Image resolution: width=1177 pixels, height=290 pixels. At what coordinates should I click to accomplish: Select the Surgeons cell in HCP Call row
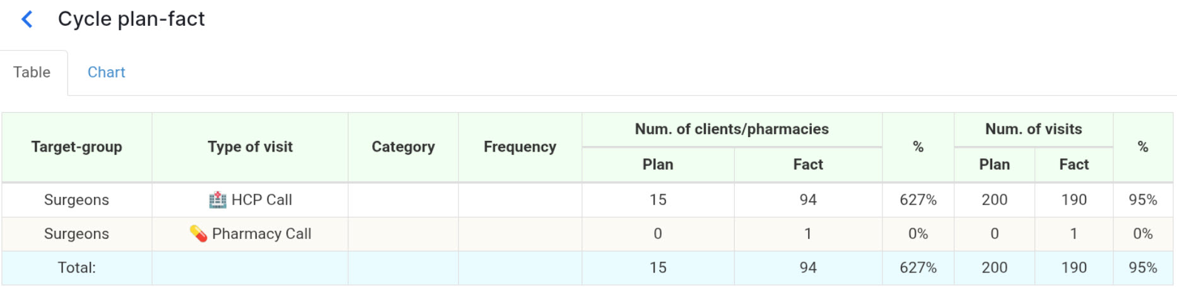tap(76, 200)
